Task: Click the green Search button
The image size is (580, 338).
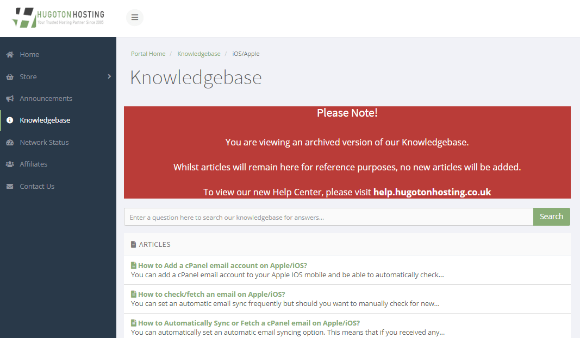Action: click(x=552, y=216)
